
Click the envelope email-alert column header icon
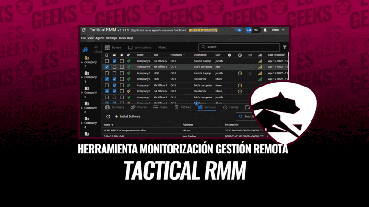[x=114, y=55]
